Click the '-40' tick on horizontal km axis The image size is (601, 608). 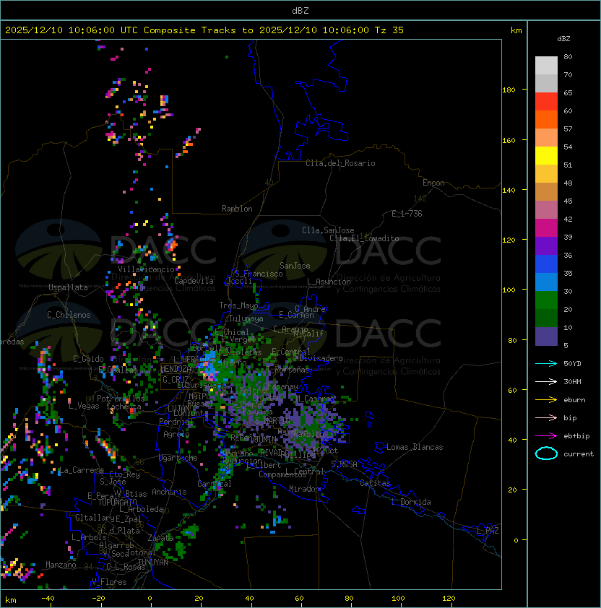[48, 599]
